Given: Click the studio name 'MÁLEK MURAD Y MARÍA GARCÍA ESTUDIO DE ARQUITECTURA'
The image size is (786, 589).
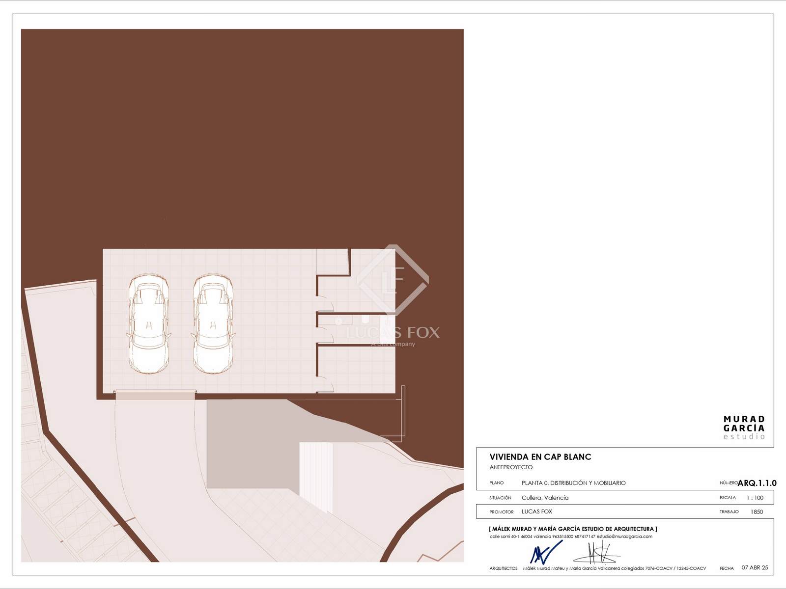Looking at the screenshot, I should [x=573, y=529].
